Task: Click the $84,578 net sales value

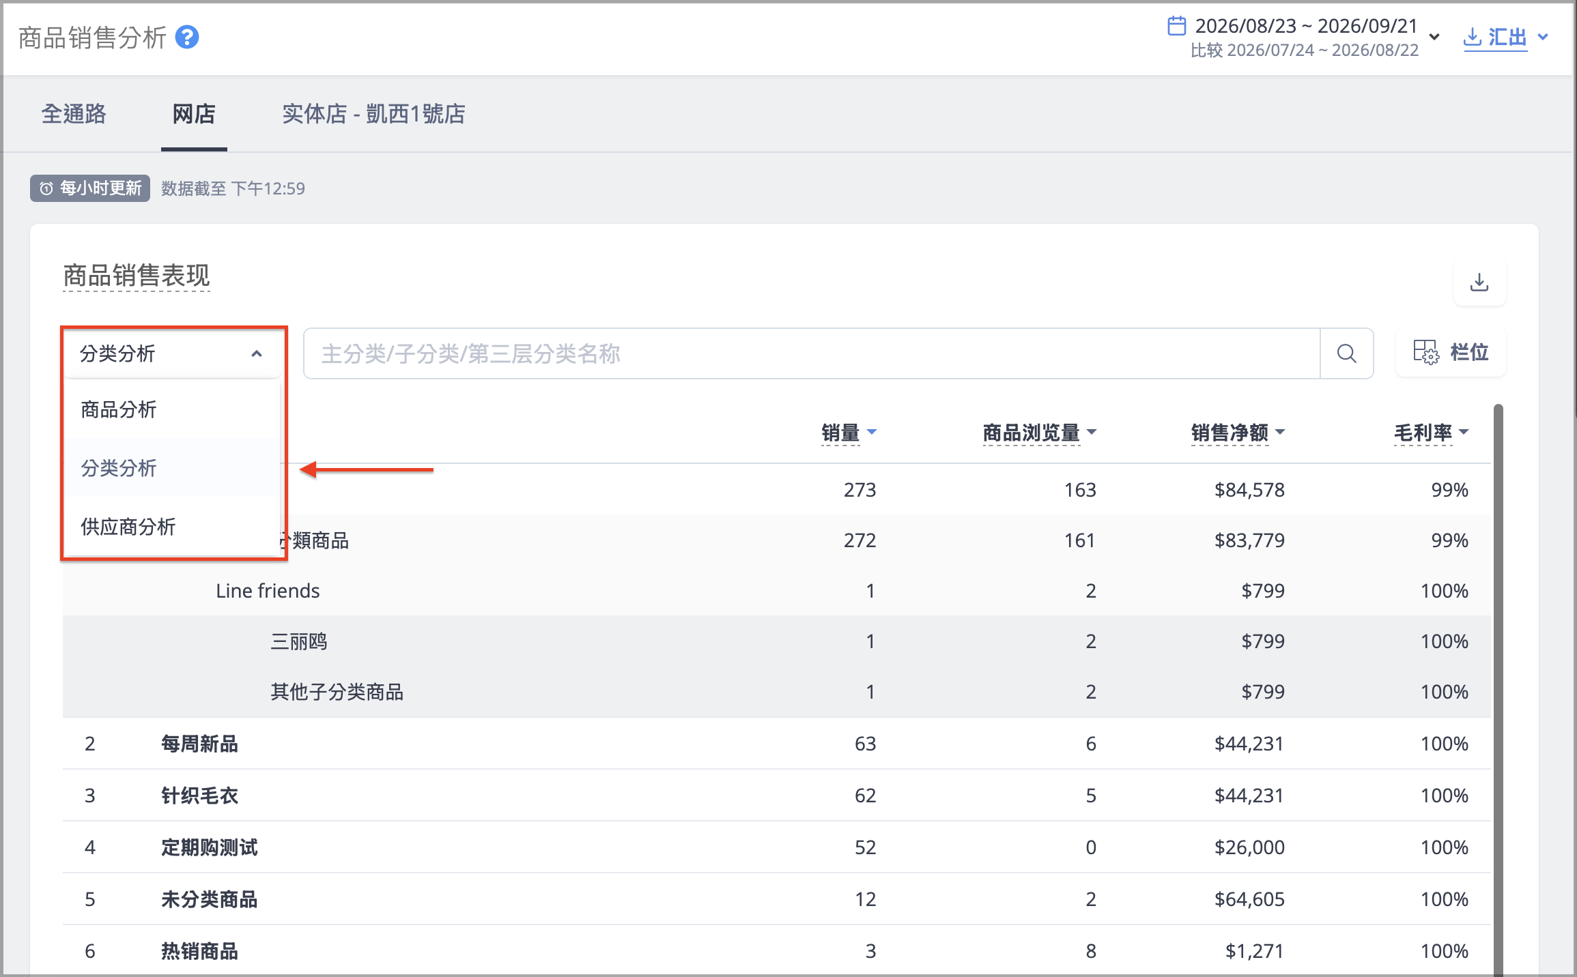Action: [x=1249, y=490]
